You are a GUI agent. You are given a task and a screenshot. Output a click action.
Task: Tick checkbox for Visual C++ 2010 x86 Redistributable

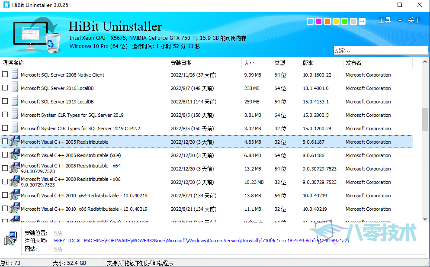pos(5,209)
